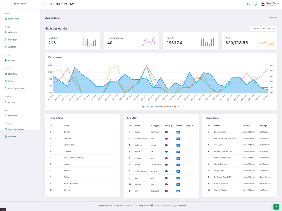Toggle the Click series in the chart legend

[146, 107]
